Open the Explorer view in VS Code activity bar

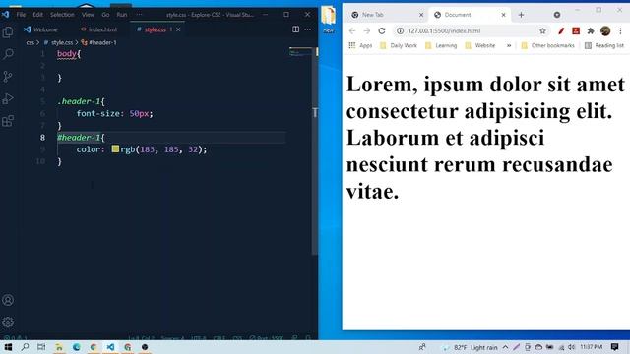coord(8,32)
